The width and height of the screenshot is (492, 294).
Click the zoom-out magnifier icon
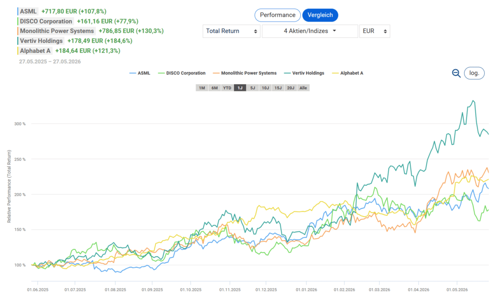[x=456, y=73]
